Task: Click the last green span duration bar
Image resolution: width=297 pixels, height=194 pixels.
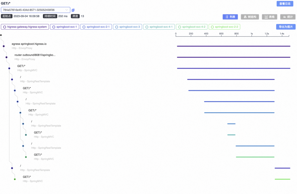Action: click(282, 179)
